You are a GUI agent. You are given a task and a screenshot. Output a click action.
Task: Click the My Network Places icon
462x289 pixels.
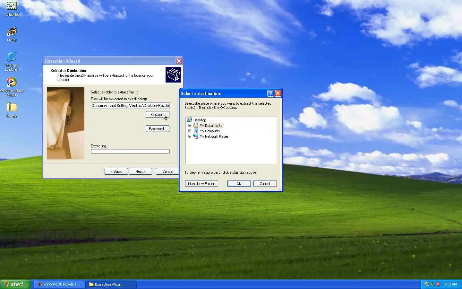[196, 136]
